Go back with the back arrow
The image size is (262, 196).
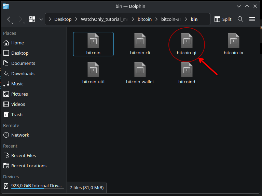(x=9, y=19)
